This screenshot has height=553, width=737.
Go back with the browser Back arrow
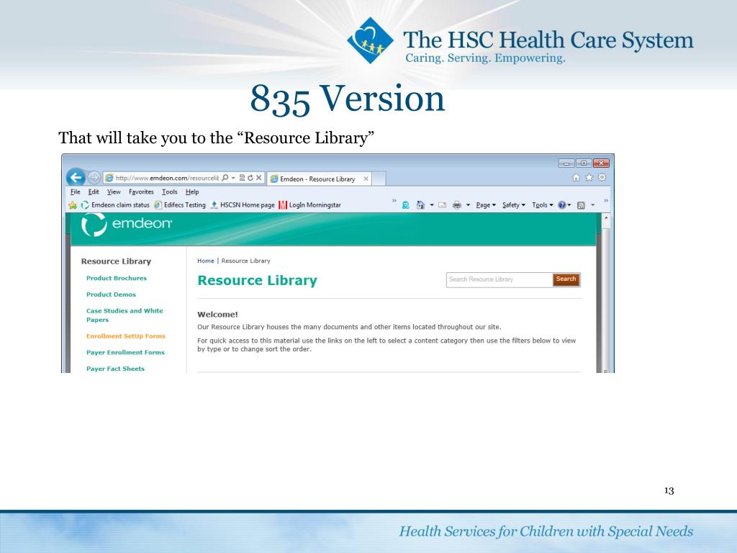(x=76, y=178)
